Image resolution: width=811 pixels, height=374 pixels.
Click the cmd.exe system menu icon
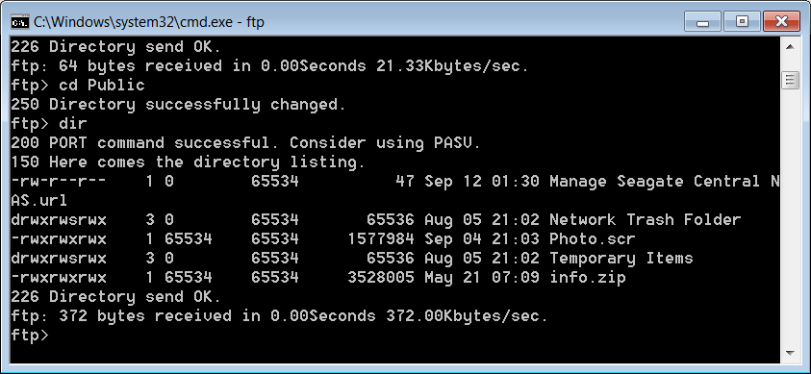click(x=20, y=22)
